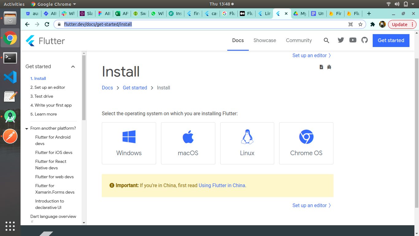This screenshot has height=236, width=419.
Task: Open the Chrome extensions puzzle icon
Action: pyautogui.click(x=373, y=24)
